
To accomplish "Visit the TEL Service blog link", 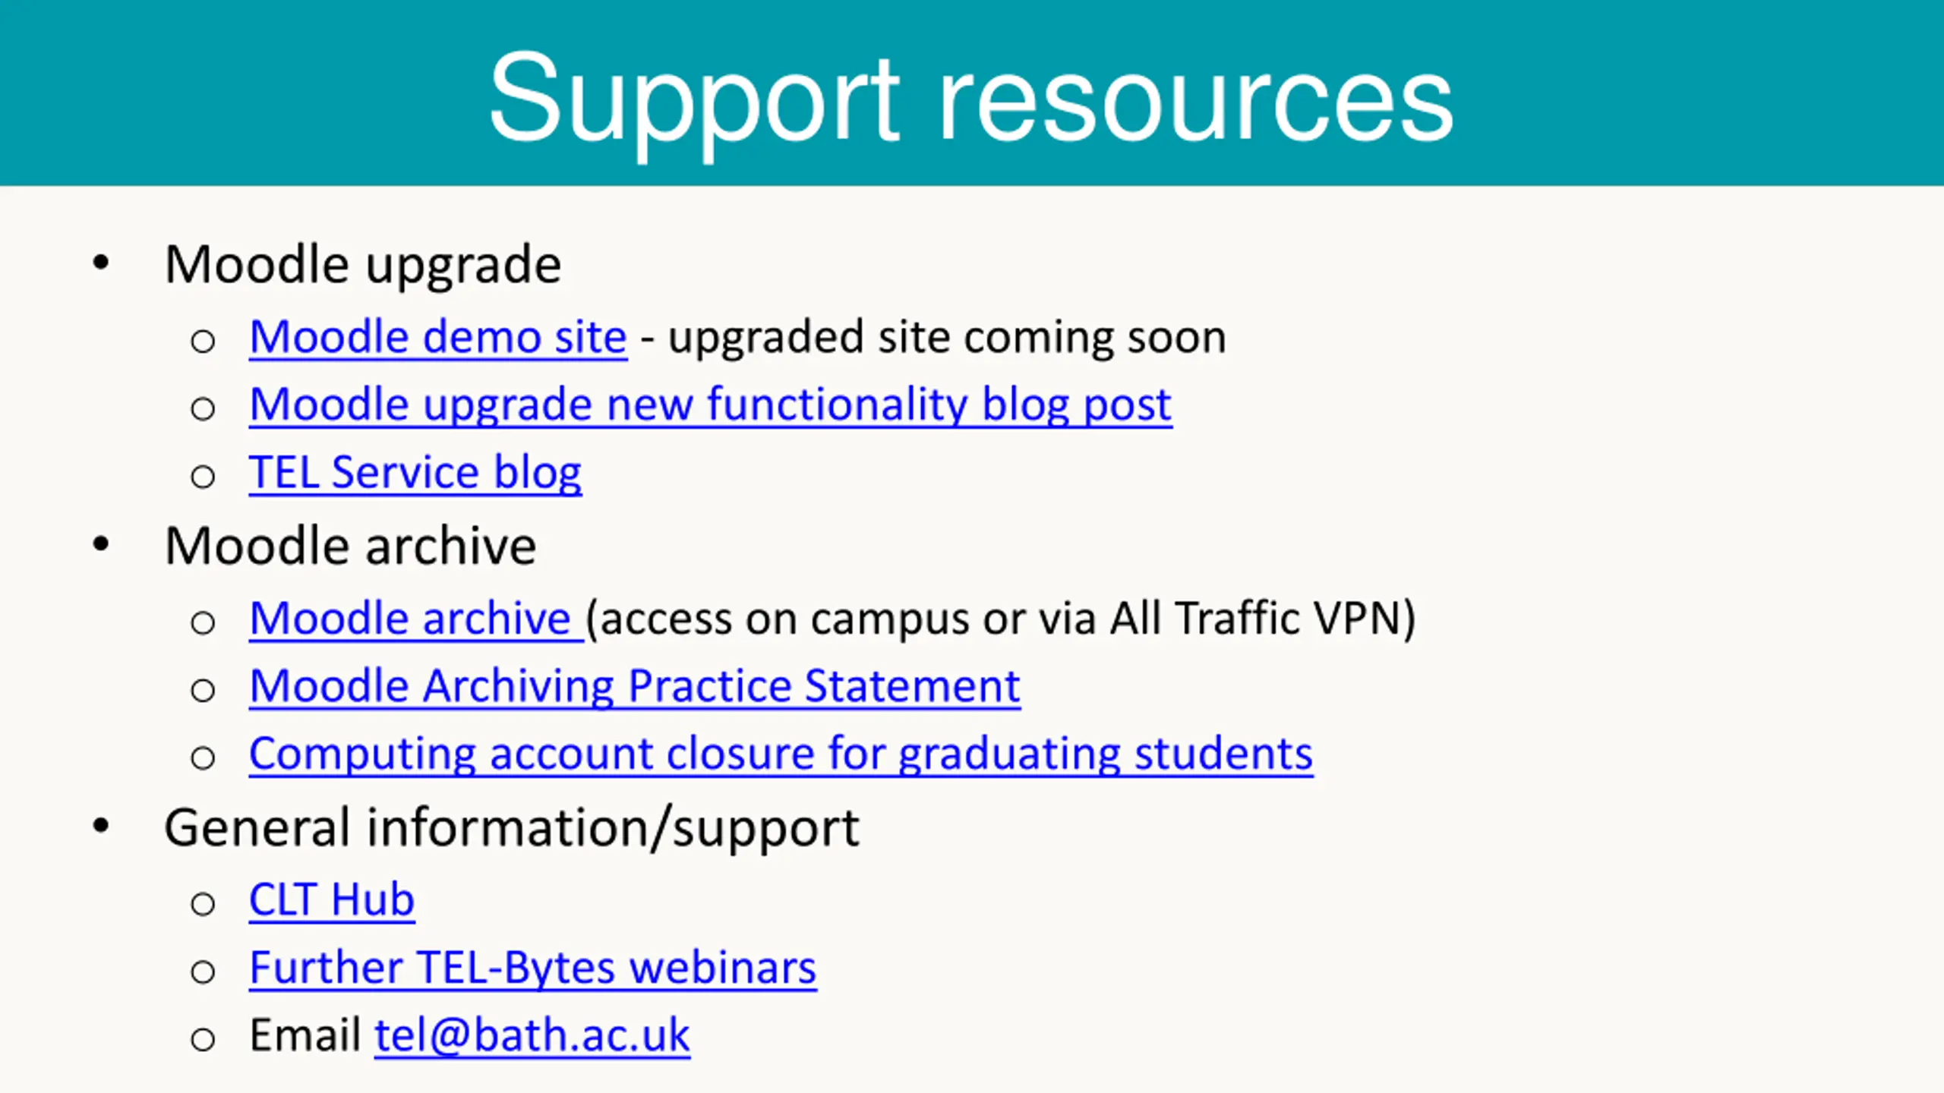I will 415,473.
